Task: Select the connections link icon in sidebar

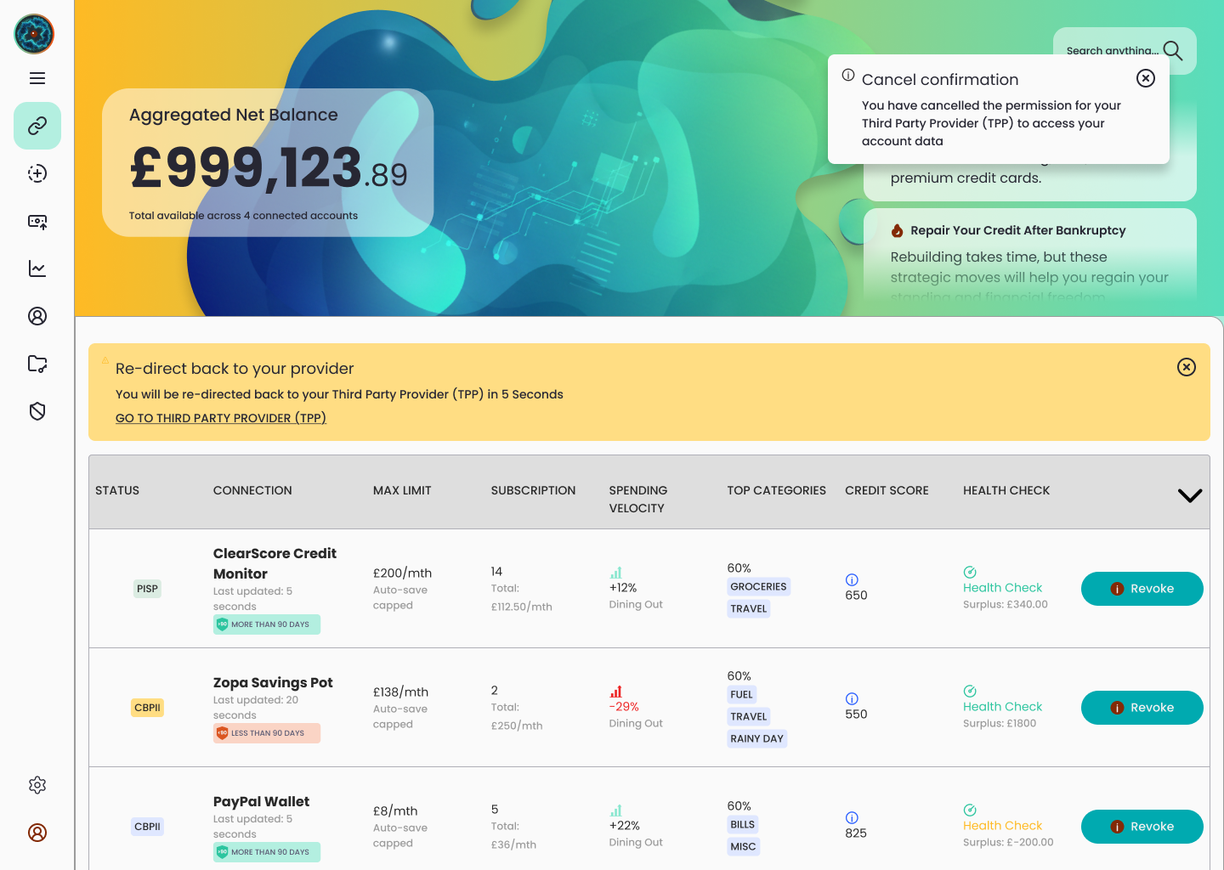Action: (x=37, y=126)
